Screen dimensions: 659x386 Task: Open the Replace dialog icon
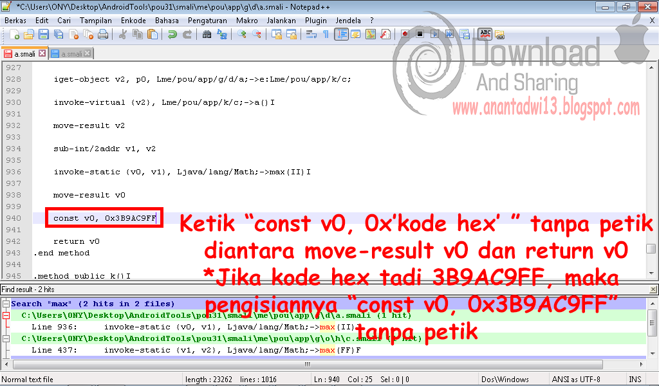(222, 35)
